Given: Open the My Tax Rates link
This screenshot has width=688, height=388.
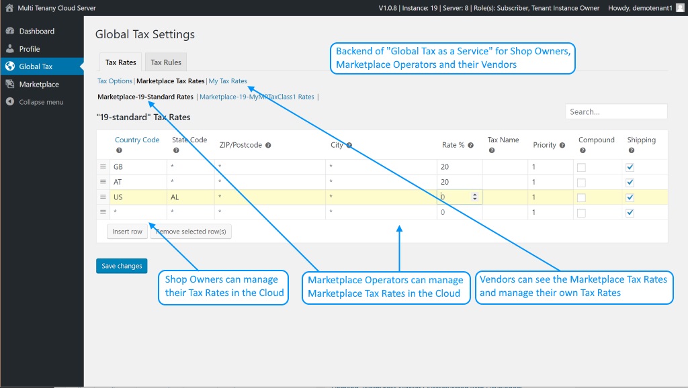Looking at the screenshot, I should (x=228, y=81).
